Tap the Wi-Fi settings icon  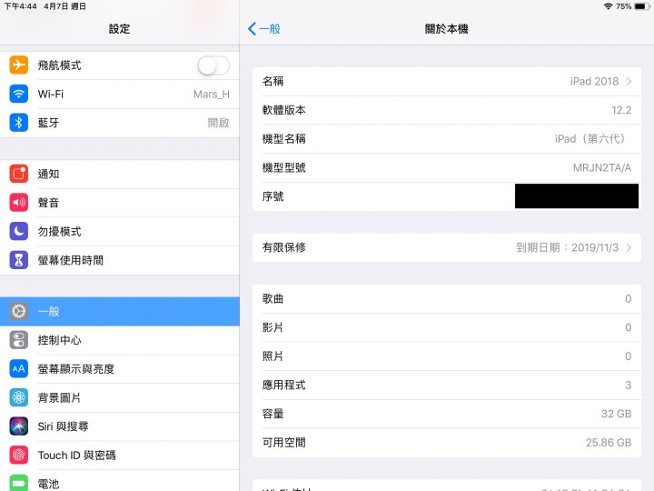pos(19,94)
